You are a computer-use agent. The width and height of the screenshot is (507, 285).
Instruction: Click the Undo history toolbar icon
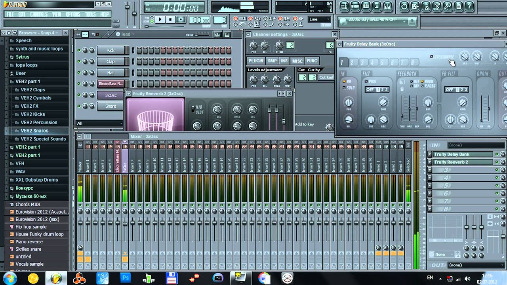[x=404, y=6]
